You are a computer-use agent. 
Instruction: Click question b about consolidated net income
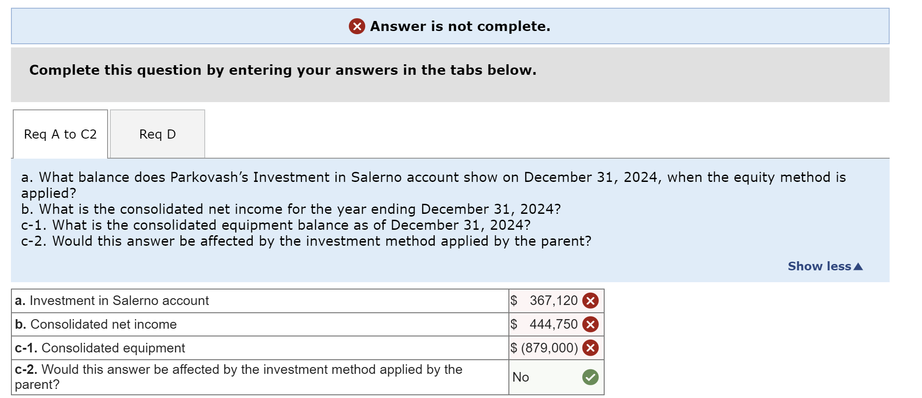click(x=291, y=209)
